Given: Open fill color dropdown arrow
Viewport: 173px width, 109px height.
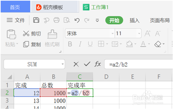Looking at the screenshot, I should click(x=136, y=44).
